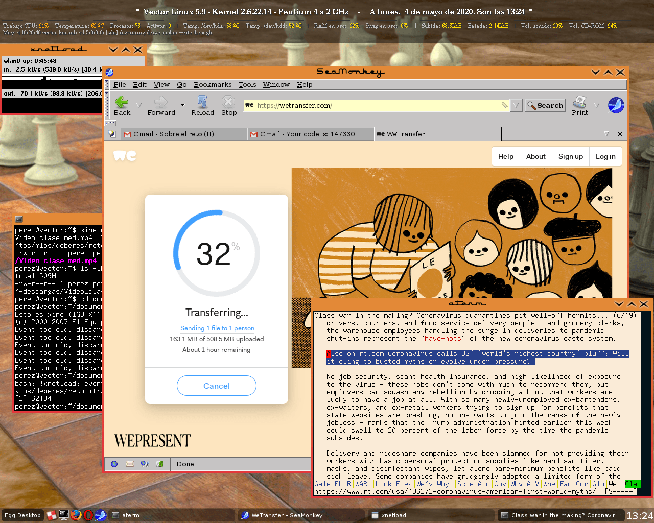Open the File menu
This screenshot has height=523, width=654.
point(120,85)
